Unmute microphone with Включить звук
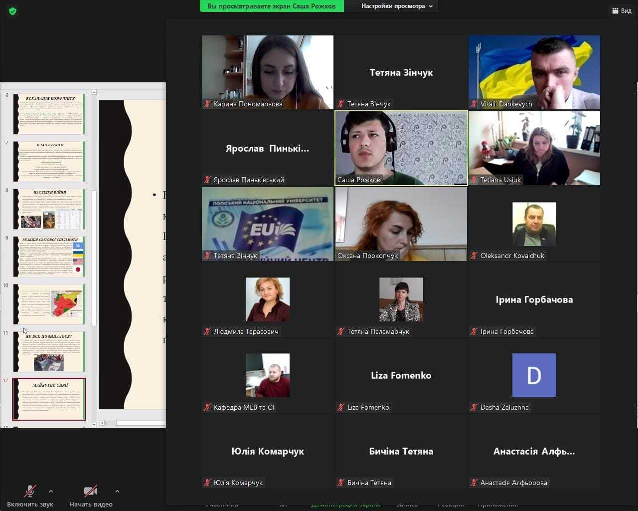638x511 pixels. (30, 496)
